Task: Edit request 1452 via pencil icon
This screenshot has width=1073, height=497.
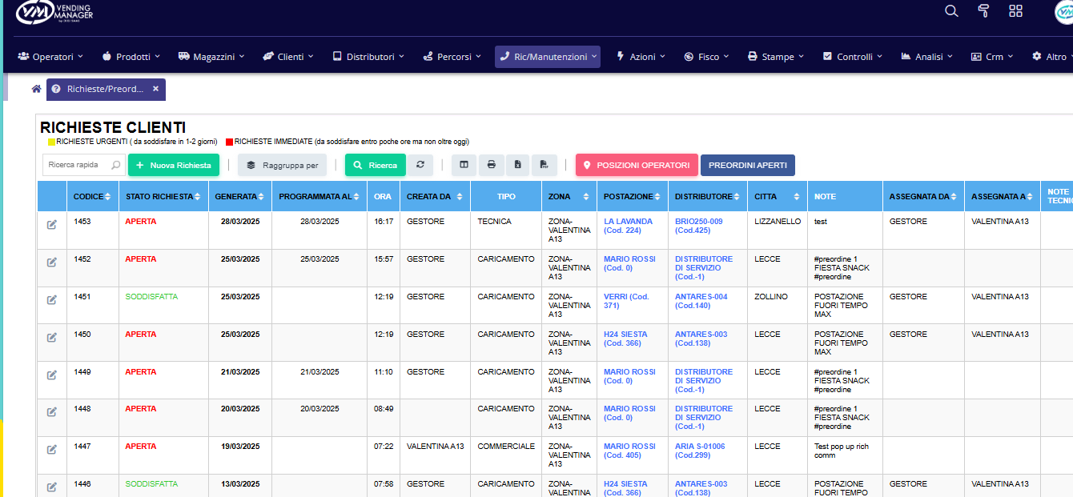Action: click(52, 262)
